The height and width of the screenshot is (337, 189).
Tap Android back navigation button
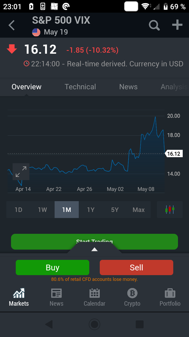click(x=49, y=324)
